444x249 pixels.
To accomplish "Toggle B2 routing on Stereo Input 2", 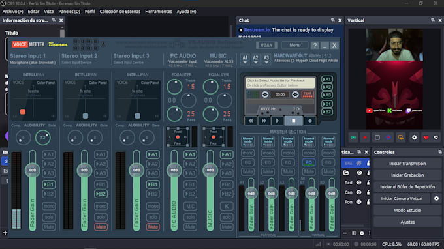I will click(101, 194).
